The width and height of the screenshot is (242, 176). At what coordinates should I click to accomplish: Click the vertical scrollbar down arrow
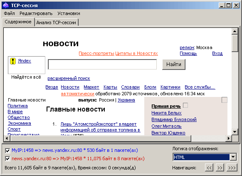click(235, 132)
